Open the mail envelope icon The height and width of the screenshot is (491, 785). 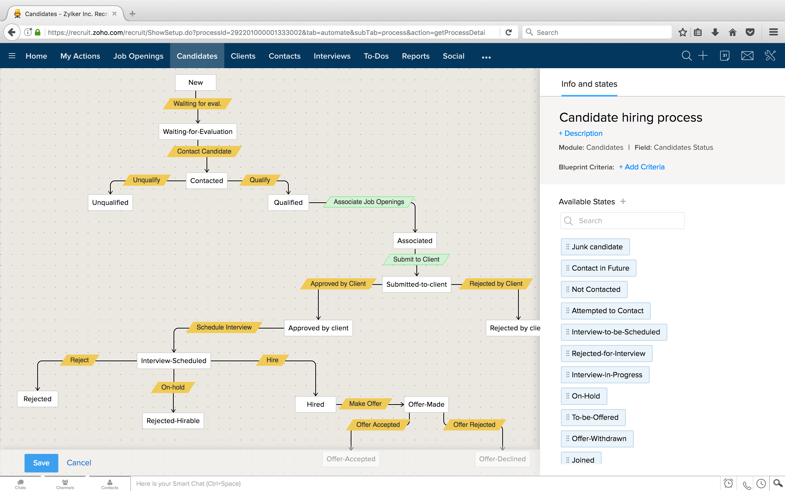point(747,56)
